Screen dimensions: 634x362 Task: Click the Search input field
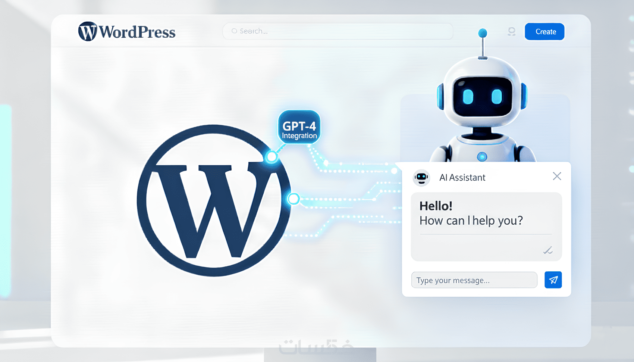[x=338, y=31]
